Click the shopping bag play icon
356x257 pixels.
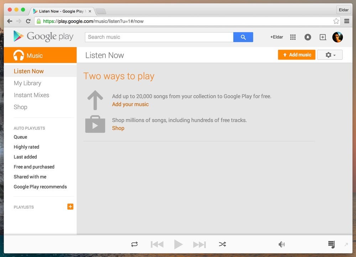click(95, 124)
